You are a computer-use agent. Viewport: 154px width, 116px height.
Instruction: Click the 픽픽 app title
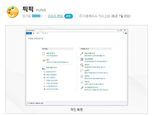tap(28, 9)
